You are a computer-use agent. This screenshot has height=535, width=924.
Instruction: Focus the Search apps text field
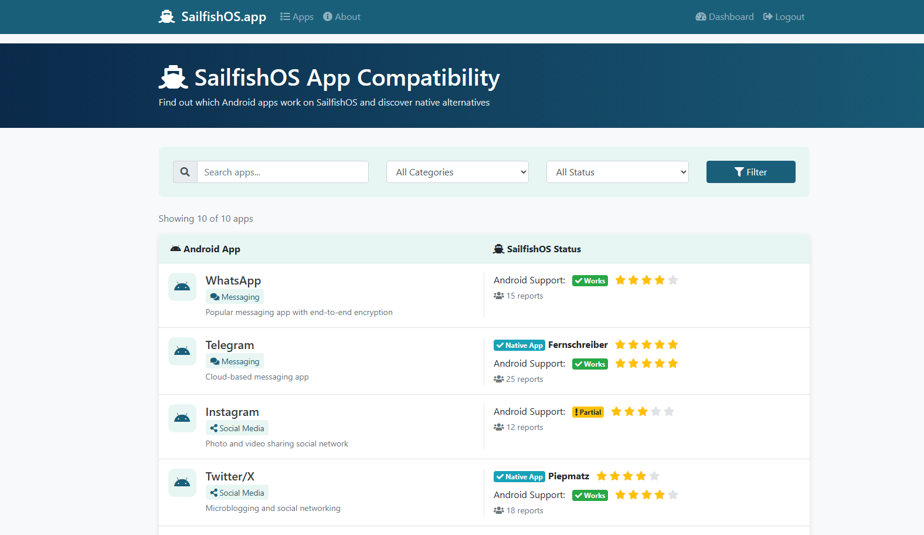point(283,172)
